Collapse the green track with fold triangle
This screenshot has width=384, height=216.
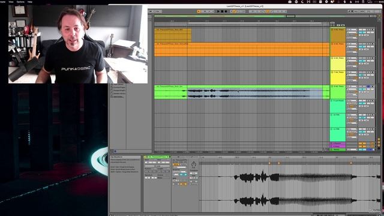(x=332, y=86)
